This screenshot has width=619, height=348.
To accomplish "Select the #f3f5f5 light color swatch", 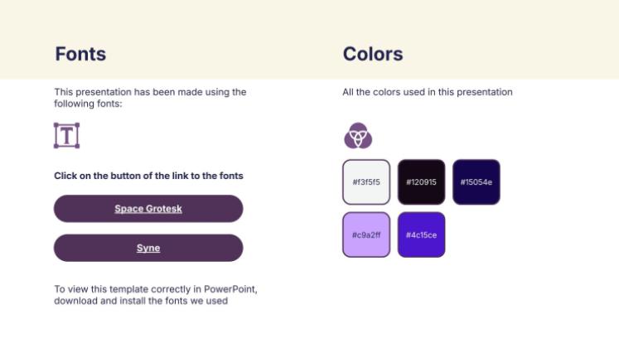I will (x=366, y=181).
